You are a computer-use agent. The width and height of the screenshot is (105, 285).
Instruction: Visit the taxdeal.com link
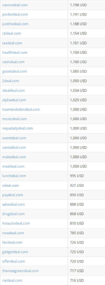click(x=12, y=43)
